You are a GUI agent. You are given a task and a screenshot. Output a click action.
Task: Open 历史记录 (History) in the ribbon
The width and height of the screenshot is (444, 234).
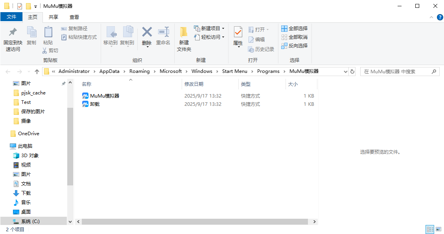click(261, 49)
